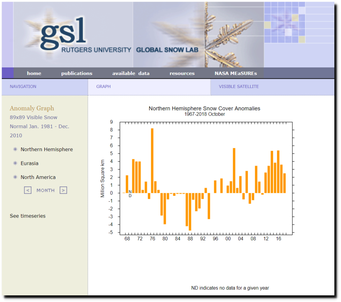Click the next month arrow icon
The width and height of the screenshot is (341, 302).
tap(63, 190)
